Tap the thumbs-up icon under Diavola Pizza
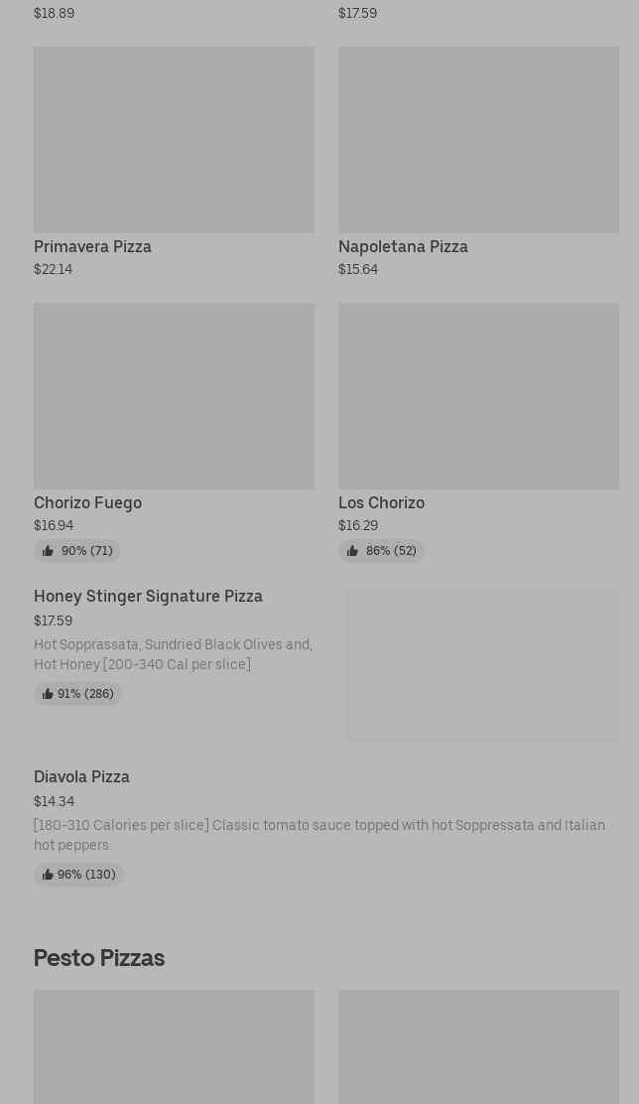 coord(48,875)
